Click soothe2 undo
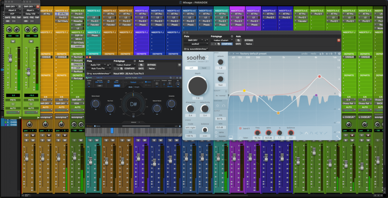 (304, 54)
